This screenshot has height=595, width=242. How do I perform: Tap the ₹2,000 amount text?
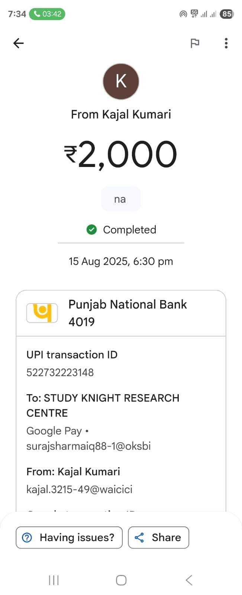[121, 154]
